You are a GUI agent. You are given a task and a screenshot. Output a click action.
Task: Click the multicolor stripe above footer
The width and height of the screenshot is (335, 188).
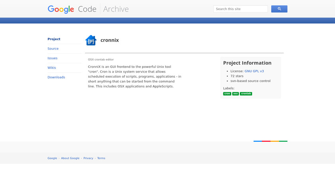click(270, 141)
